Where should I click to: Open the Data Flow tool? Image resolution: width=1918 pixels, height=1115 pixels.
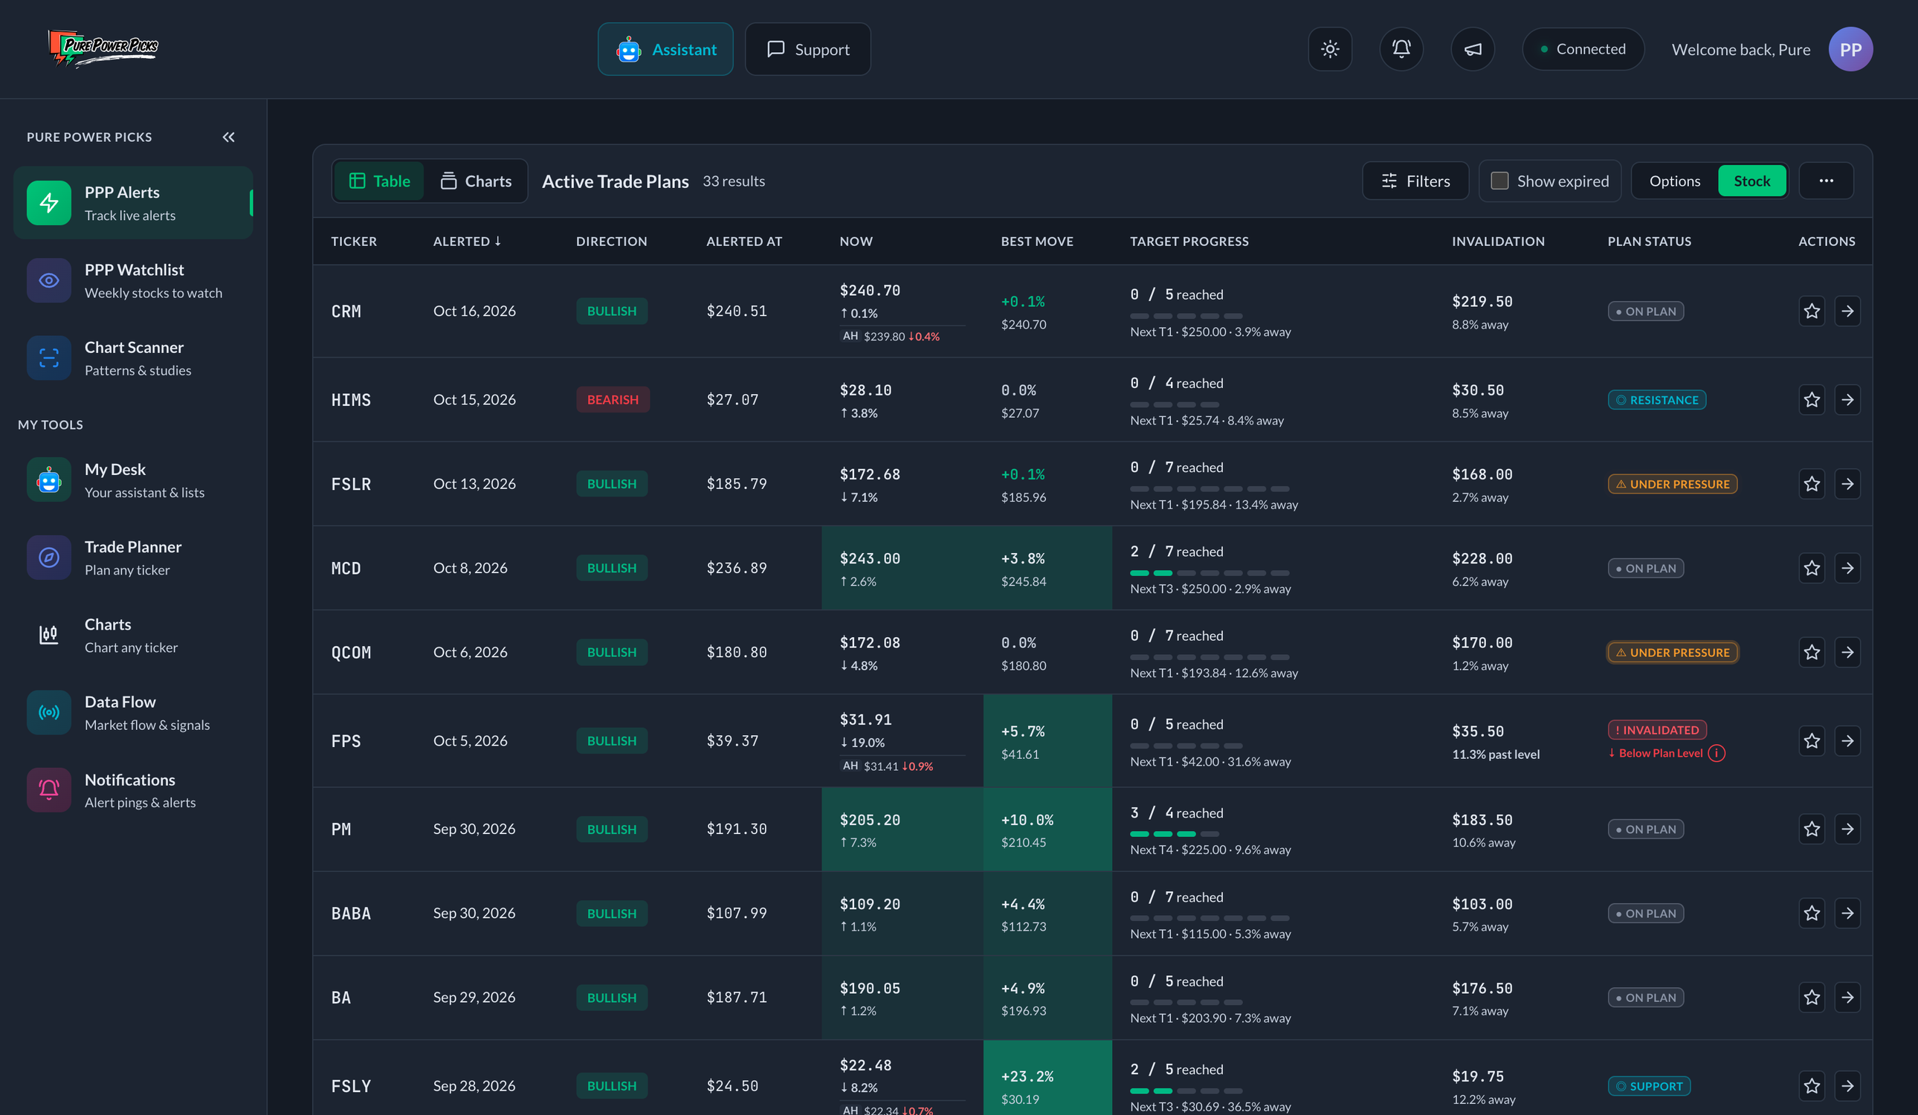[x=133, y=712]
